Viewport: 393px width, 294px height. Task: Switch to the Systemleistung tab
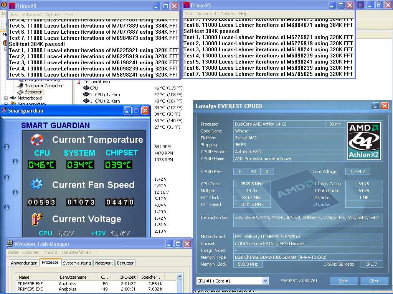click(x=77, y=263)
